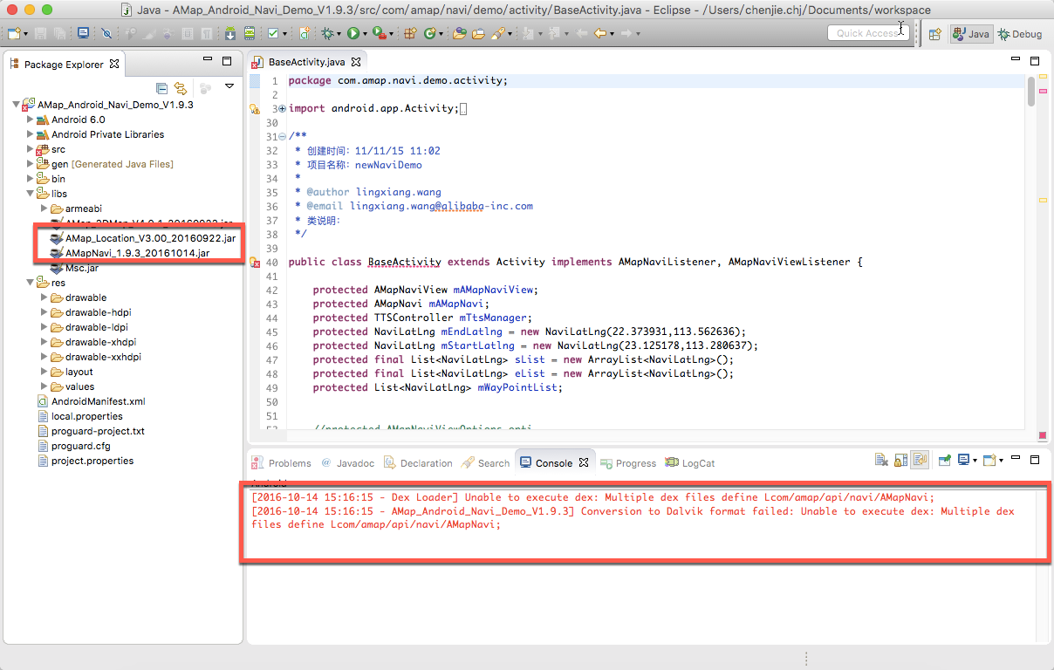Collapse the AMap_Android_Navi_Demo_V1.9.3 project node
Image resolution: width=1054 pixels, height=670 pixels.
tap(17, 105)
